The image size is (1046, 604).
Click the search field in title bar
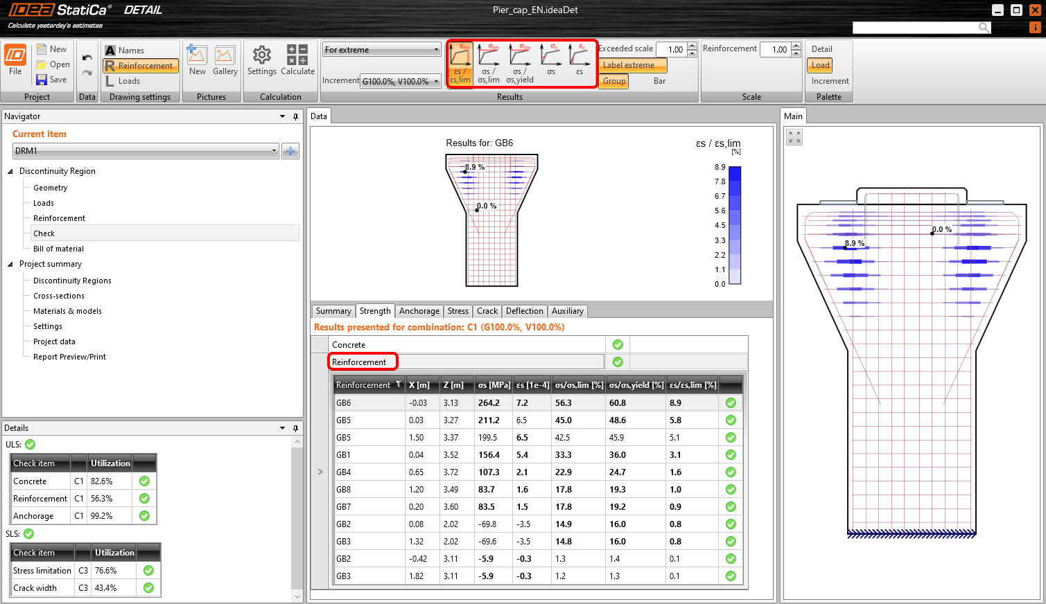point(915,27)
